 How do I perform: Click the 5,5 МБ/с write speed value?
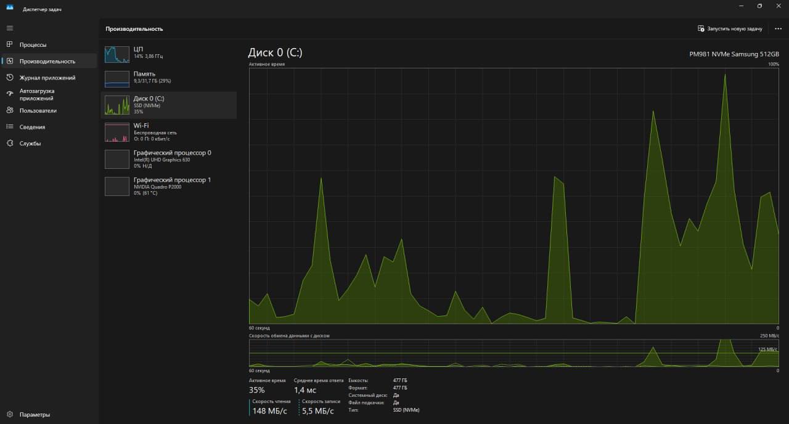click(317, 411)
